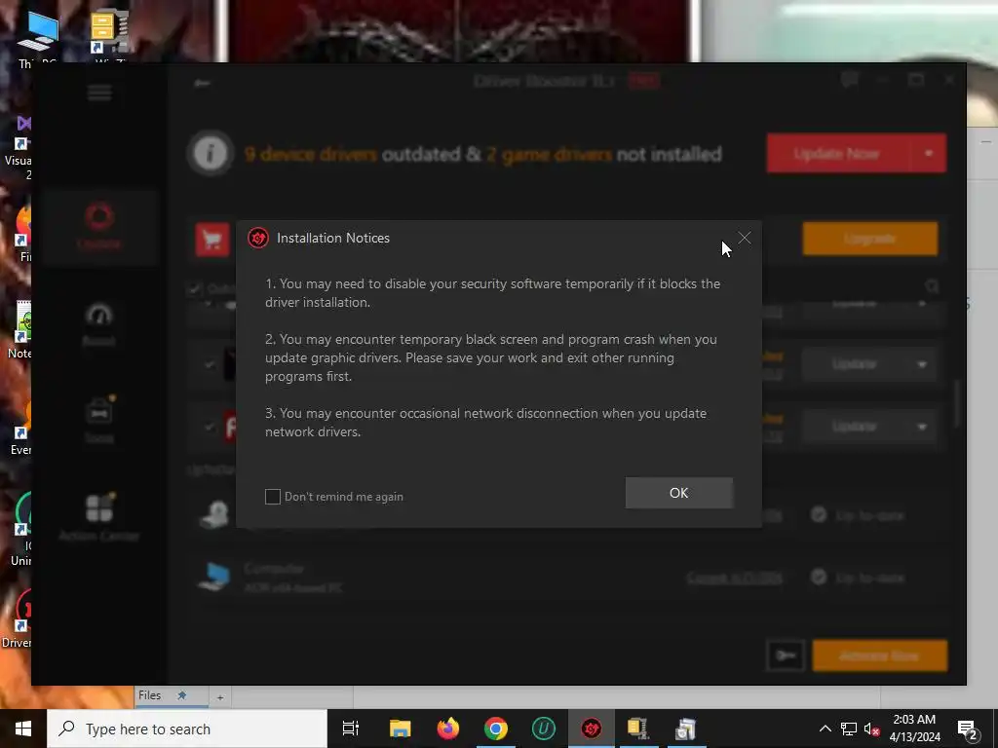Click the network icon in system tray
Image resolution: width=998 pixels, height=748 pixels.
point(849,729)
